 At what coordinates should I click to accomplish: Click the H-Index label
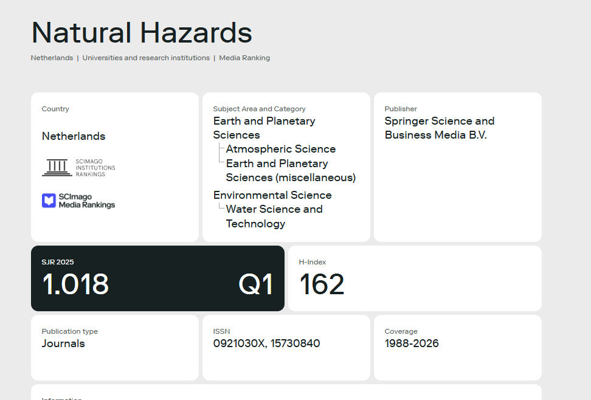point(313,262)
